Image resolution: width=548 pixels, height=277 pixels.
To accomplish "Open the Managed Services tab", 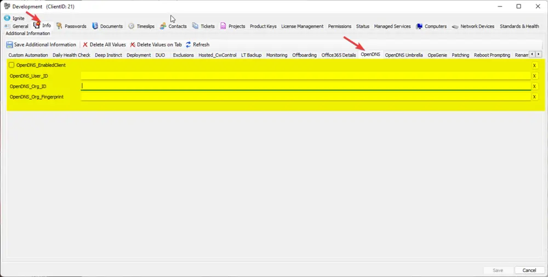I will 392,26.
